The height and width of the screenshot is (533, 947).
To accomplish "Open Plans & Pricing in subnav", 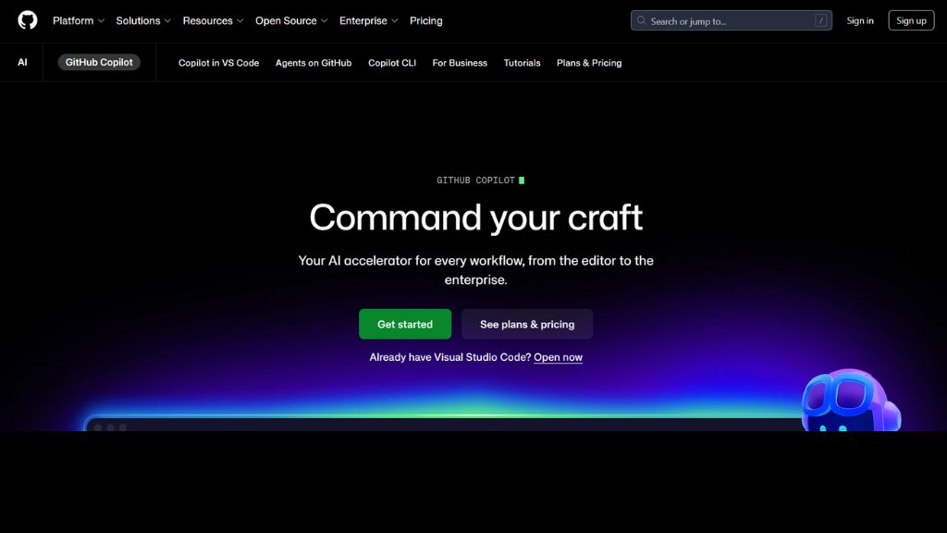I will coord(589,63).
